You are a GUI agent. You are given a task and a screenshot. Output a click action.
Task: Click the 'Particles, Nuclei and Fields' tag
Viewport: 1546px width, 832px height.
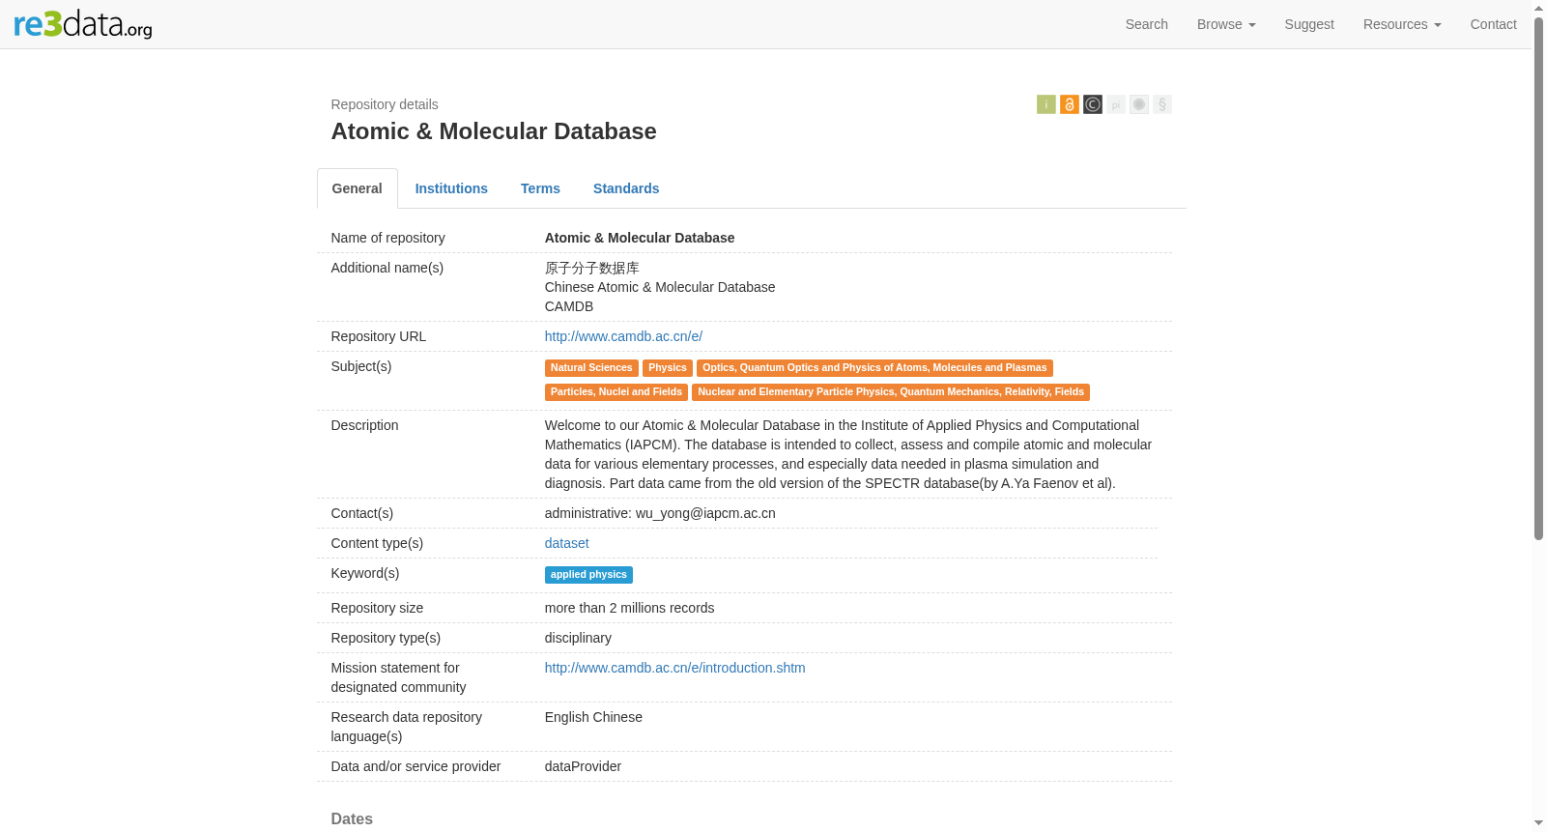[x=616, y=392]
